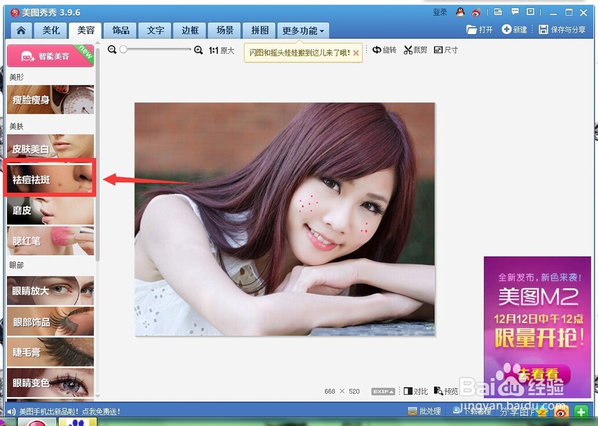Toggle the 对比 compare view
The image size is (598, 426).
point(416,391)
